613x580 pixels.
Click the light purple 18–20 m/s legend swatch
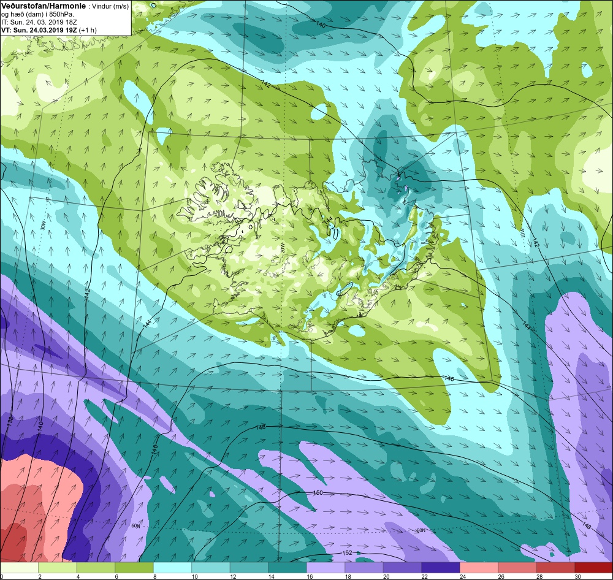pos(364,568)
